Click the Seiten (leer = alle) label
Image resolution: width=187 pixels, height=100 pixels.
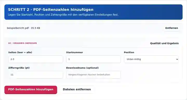pos(20,52)
